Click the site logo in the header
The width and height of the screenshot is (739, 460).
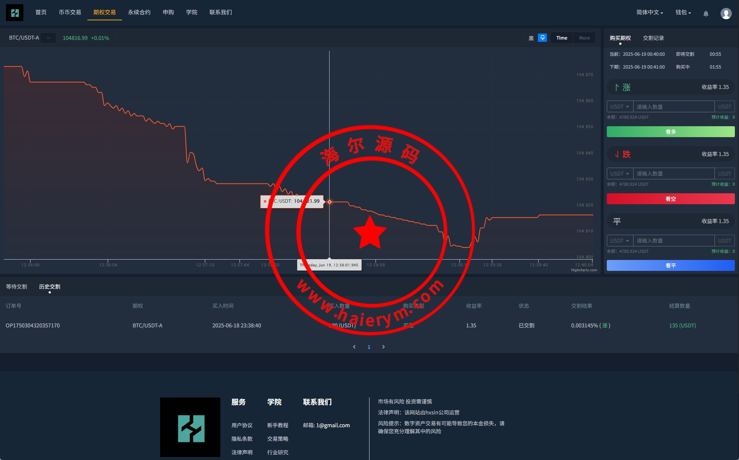click(15, 13)
